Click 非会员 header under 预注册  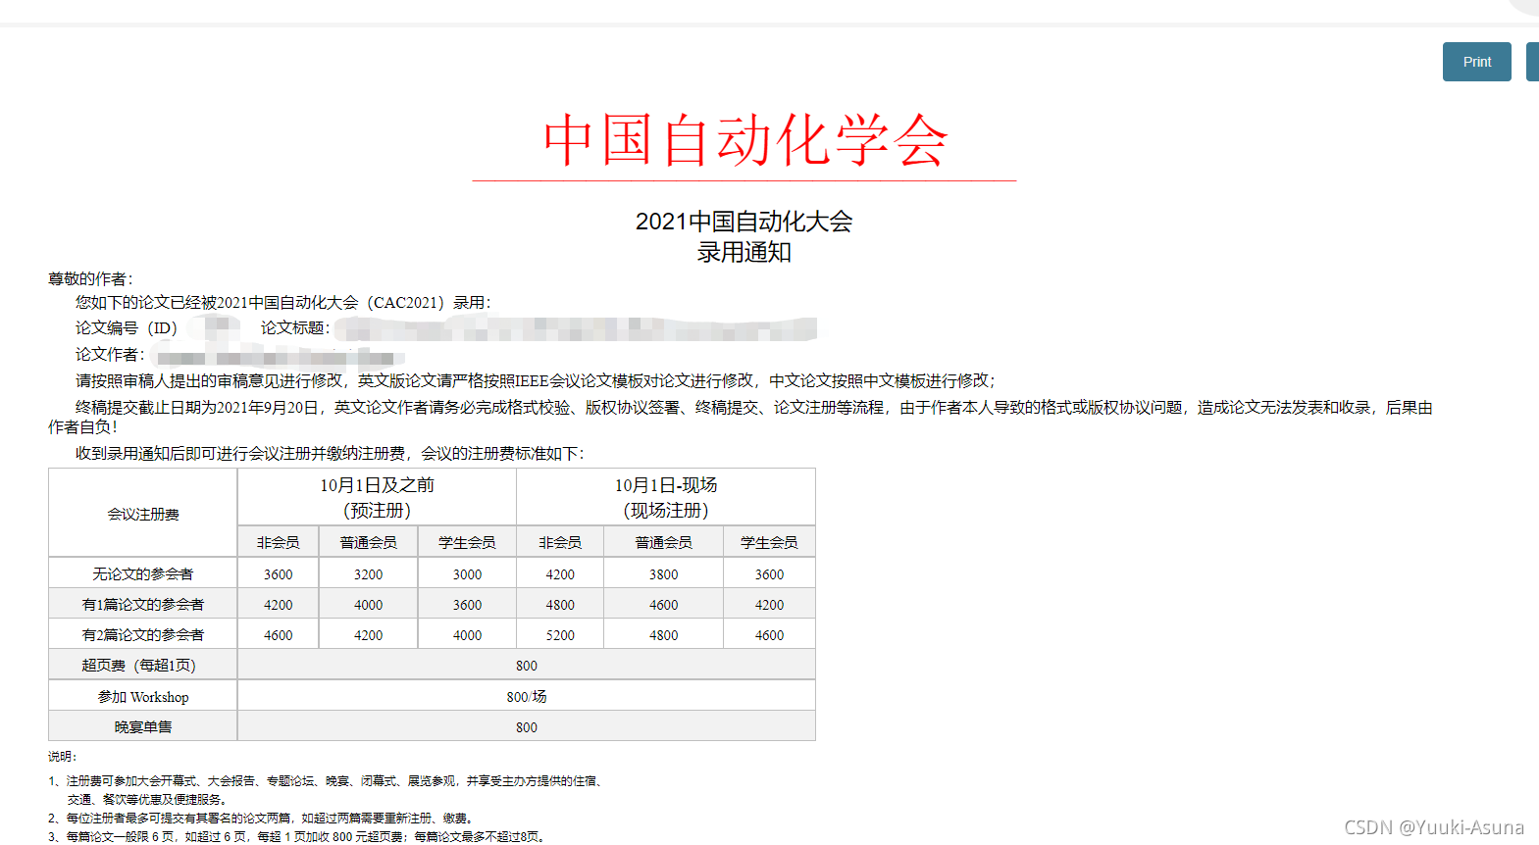(x=279, y=542)
